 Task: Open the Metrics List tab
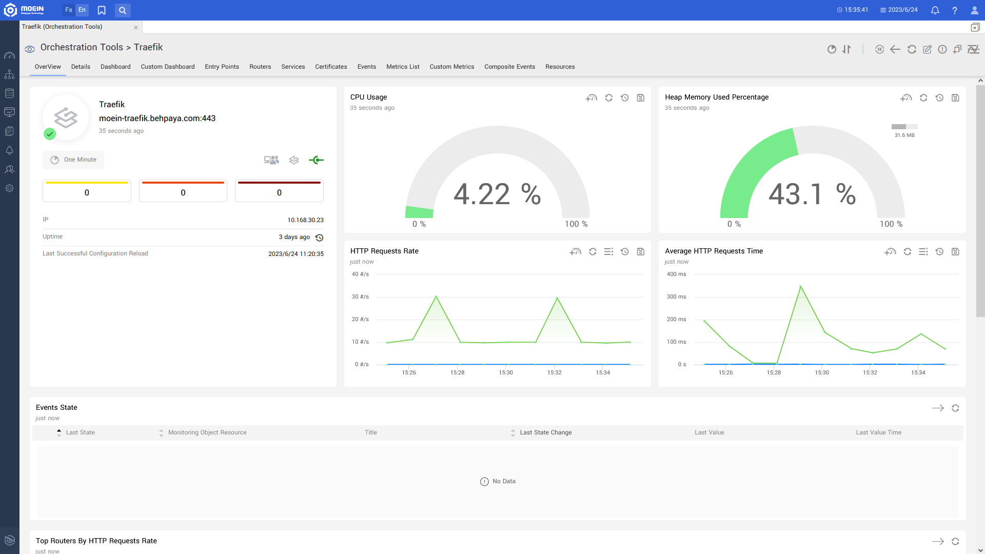coord(403,67)
